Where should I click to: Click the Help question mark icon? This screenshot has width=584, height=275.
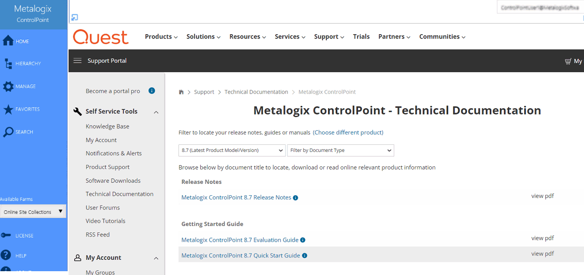pos(6,255)
